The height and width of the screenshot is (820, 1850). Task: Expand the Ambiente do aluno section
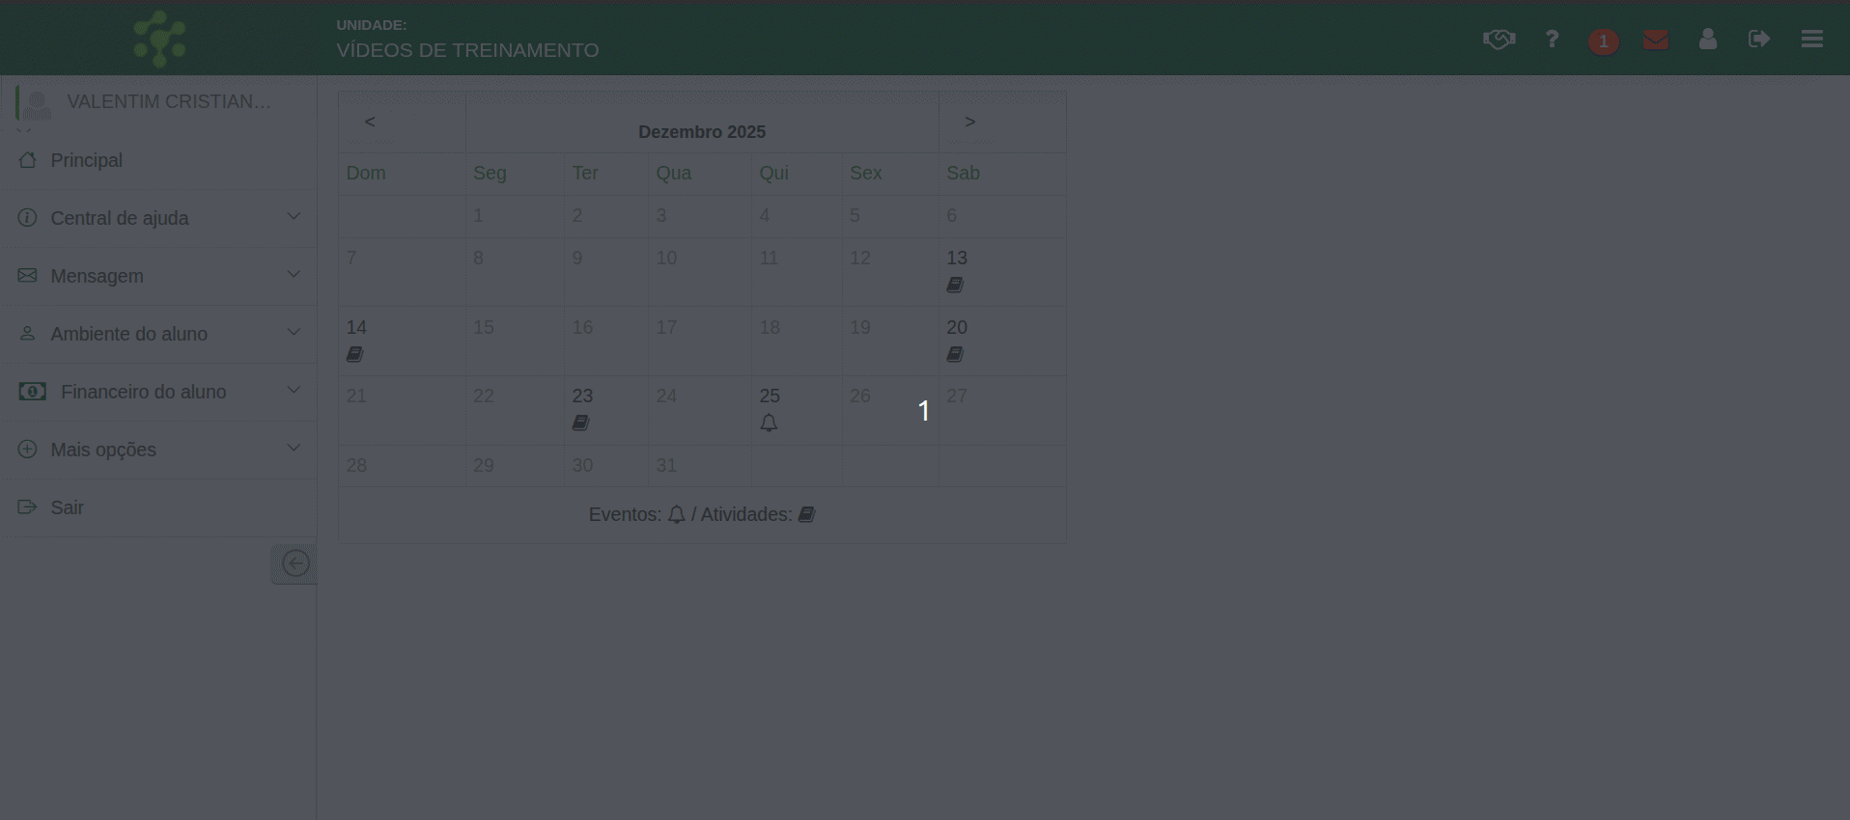[x=158, y=334]
